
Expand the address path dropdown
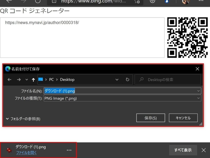click(x=117, y=80)
